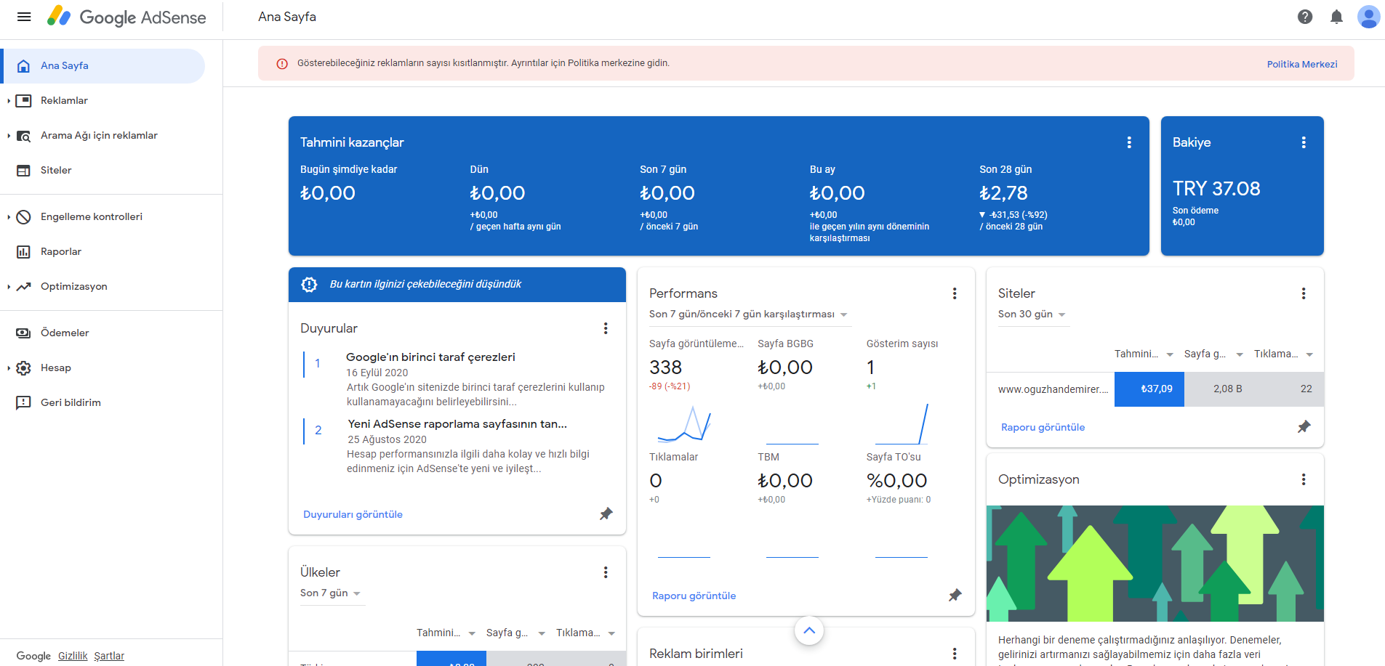Screen dimensions: 1385x666
Task: Open Raporlar in sidebar
Action: (61, 251)
